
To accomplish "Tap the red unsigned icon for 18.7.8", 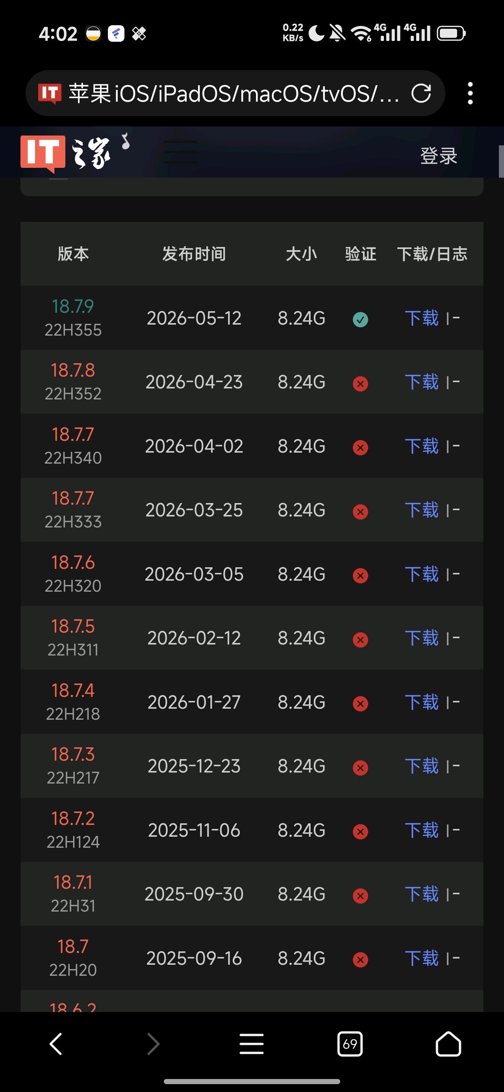I will 360,384.
